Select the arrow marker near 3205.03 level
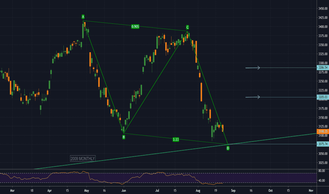Screen dimensions: 329x194 tap(253, 97)
